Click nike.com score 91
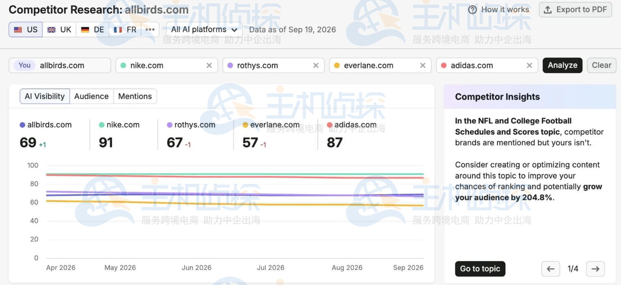The width and height of the screenshot is (621, 285). point(106,142)
